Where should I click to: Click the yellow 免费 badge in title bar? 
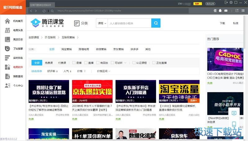coord(197,4)
